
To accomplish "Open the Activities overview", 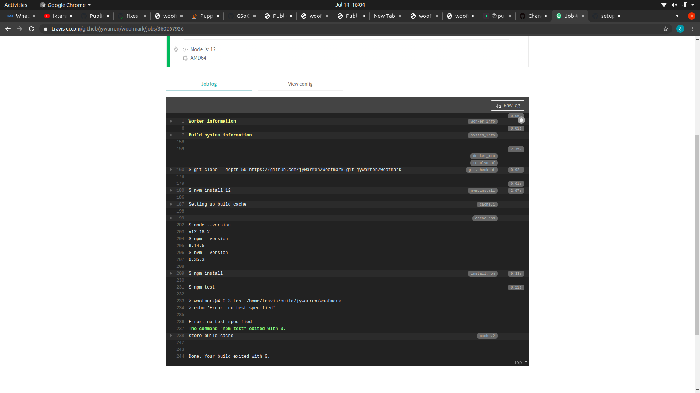I will point(16,5).
